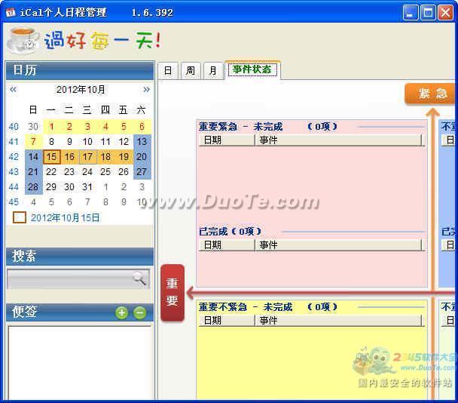Sort by 日期 column in 重要紧急 未完成 list
The image size is (458, 403).
tap(226, 140)
